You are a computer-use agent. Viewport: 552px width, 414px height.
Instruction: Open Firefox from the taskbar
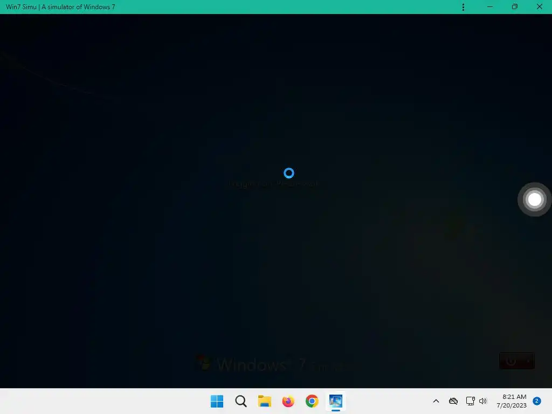click(x=288, y=401)
